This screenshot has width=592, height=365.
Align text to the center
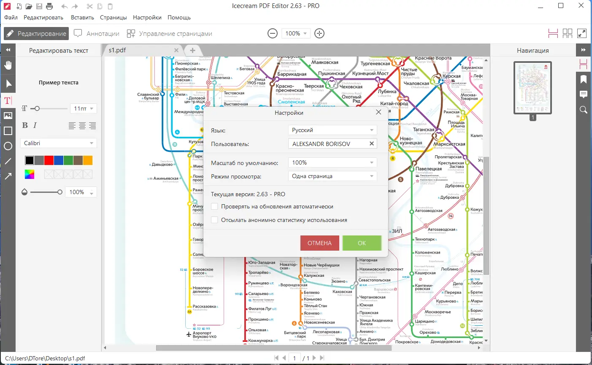click(82, 125)
